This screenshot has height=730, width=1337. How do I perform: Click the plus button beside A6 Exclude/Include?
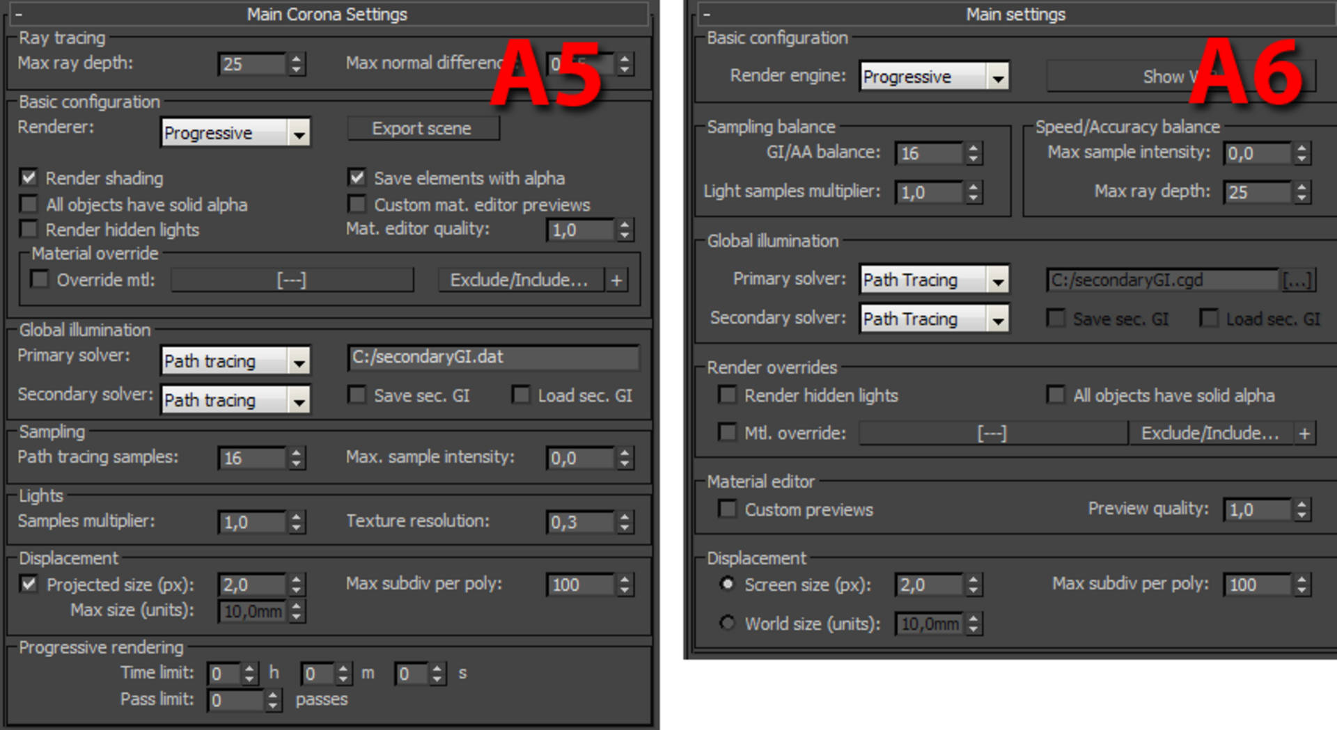[1304, 433]
